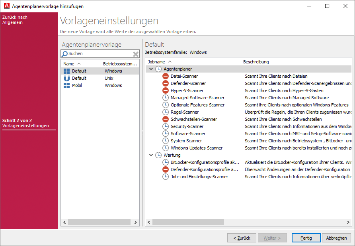Click template list scrollbar right arrow

[135, 222]
